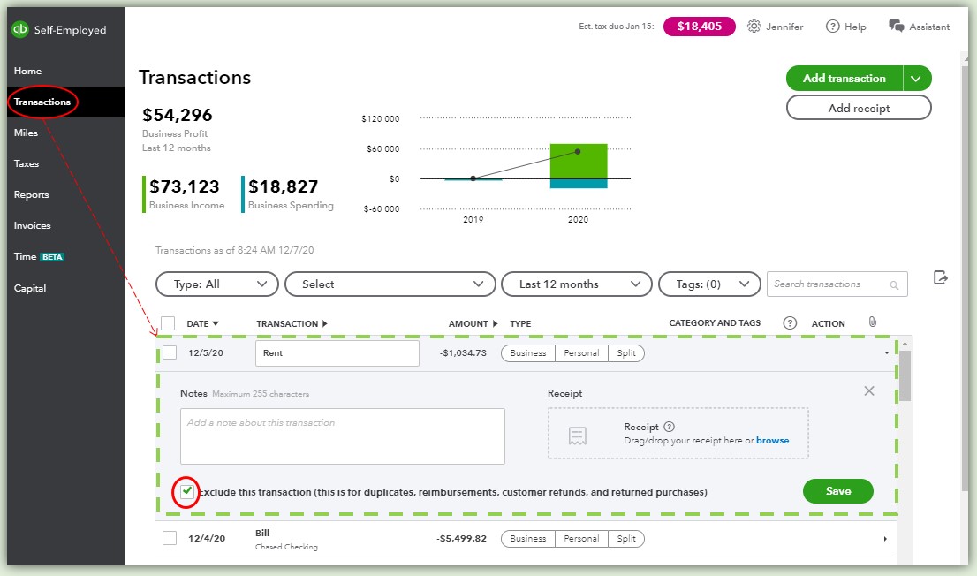Click the QuickBooks logo icon

pos(20,29)
